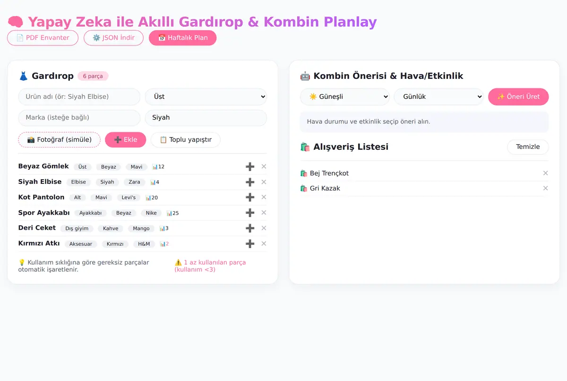Click the usage count 4 on Siyah Elbise

pos(155,182)
